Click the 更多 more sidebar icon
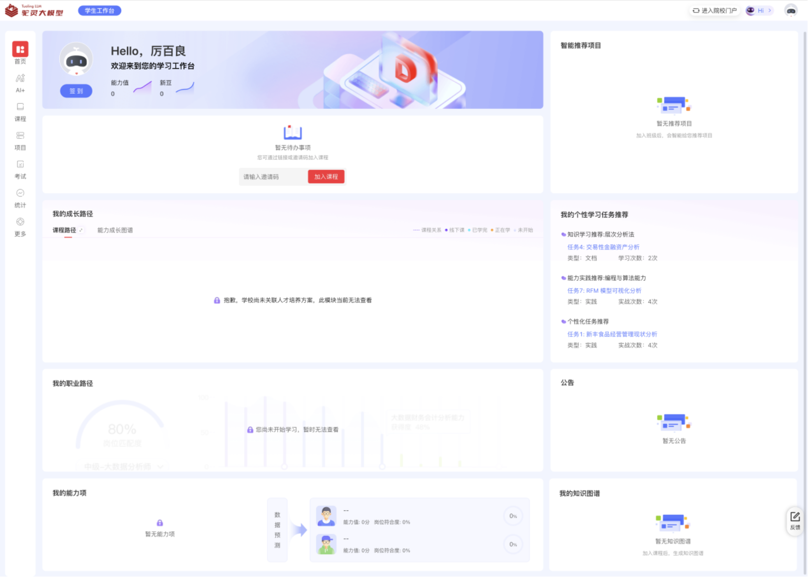 coord(20,222)
